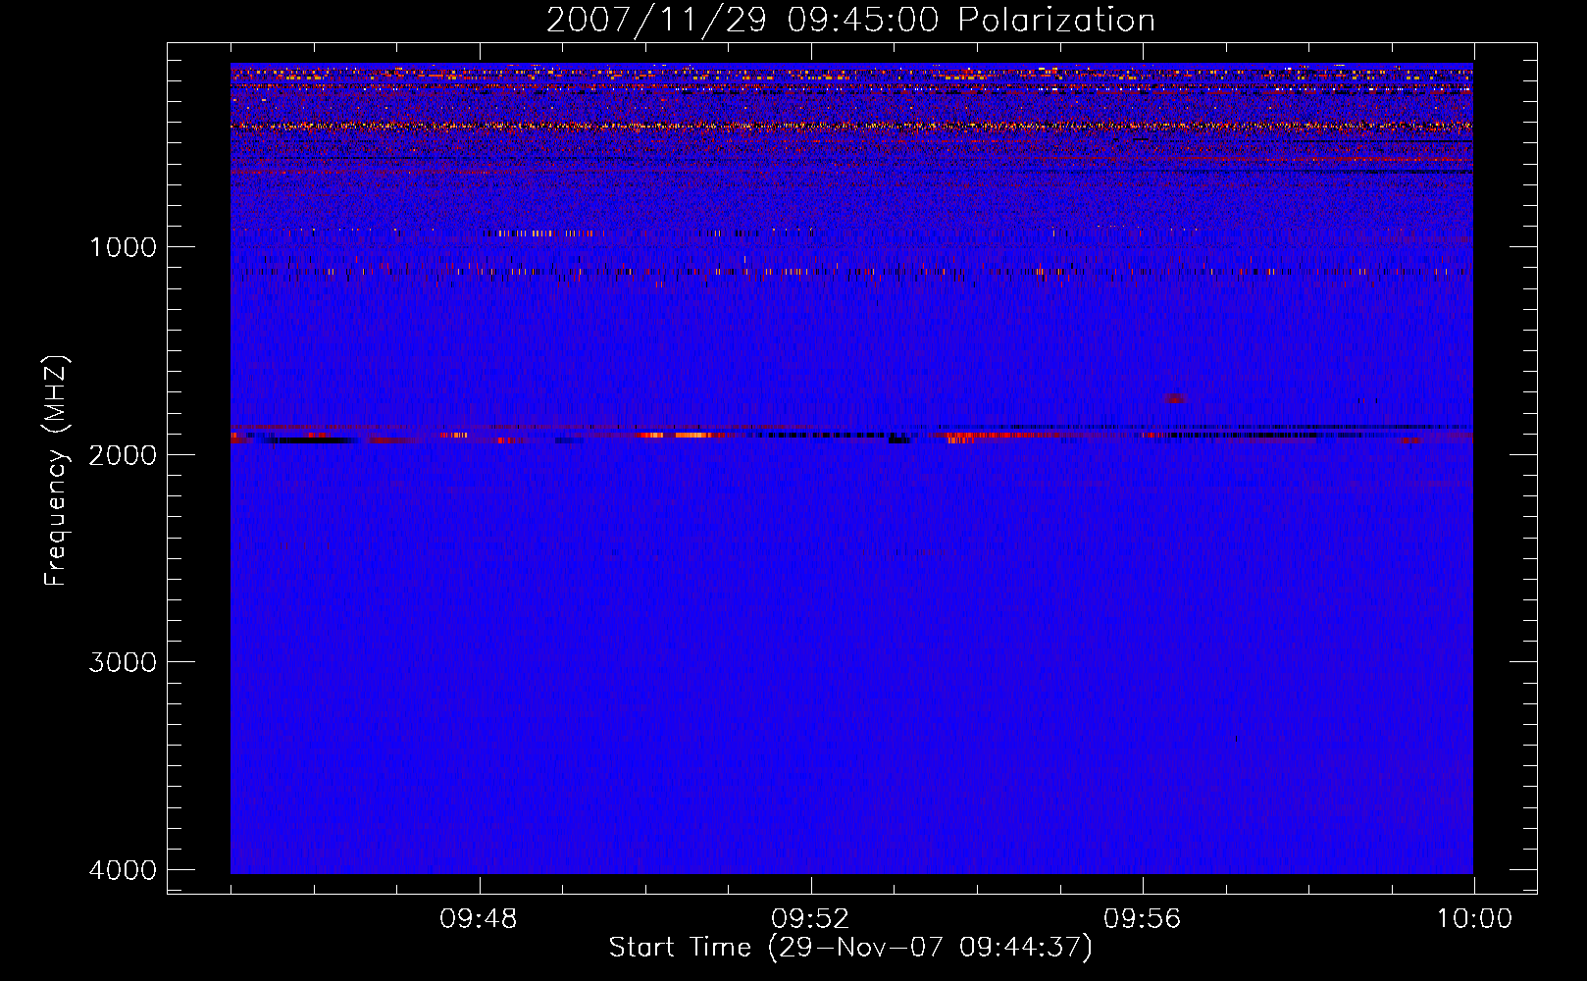Click the "10:00" time tick label

pyautogui.click(x=1474, y=919)
